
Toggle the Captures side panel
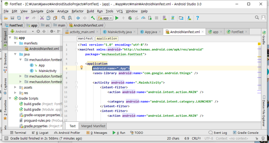point(5,86)
